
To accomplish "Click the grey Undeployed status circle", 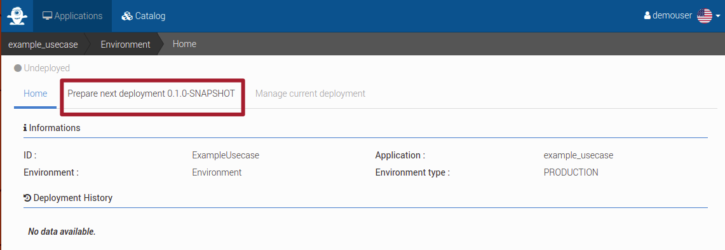I will (18, 69).
